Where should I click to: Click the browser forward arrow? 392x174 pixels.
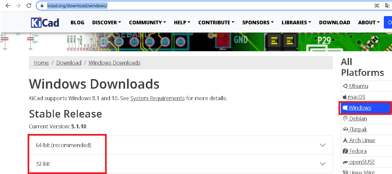(18, 6)
